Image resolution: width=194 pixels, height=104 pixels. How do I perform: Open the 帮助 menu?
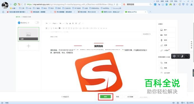pyautogui.click(x=176, y=1)
